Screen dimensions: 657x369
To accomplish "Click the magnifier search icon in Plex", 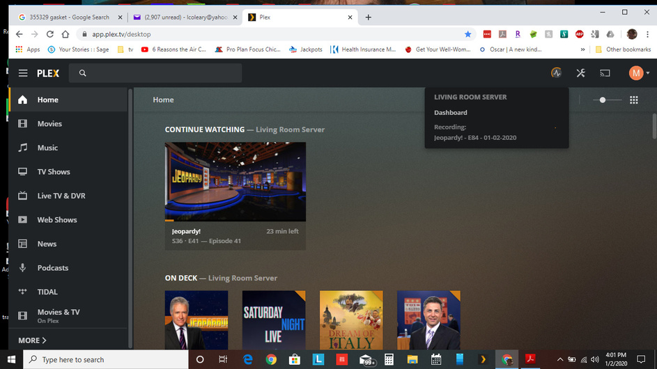I will (82, 73).
